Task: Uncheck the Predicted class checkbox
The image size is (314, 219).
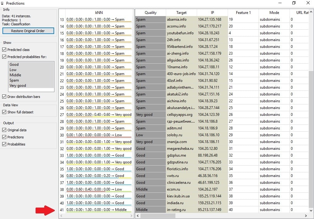Action: 4,50
